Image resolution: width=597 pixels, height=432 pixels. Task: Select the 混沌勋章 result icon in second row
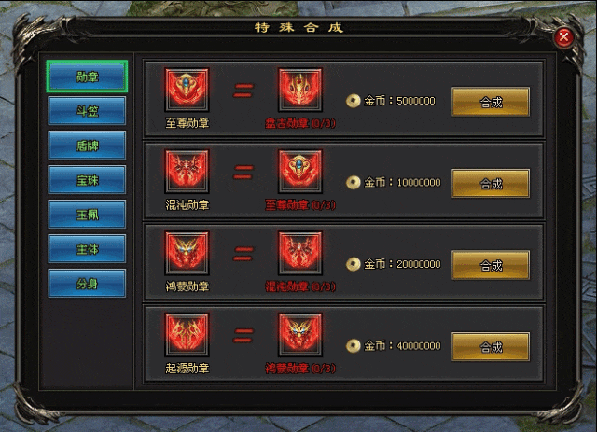coord(187,172)
